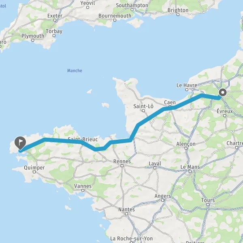
Task: Click the Plymouth city marker dot
Action: 33,40
